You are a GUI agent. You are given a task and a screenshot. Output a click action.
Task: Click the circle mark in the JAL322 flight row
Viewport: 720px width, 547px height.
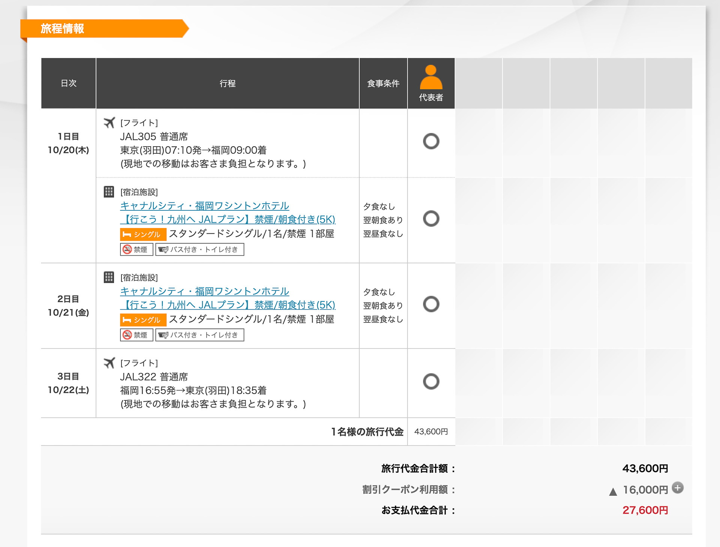[431, 381]
